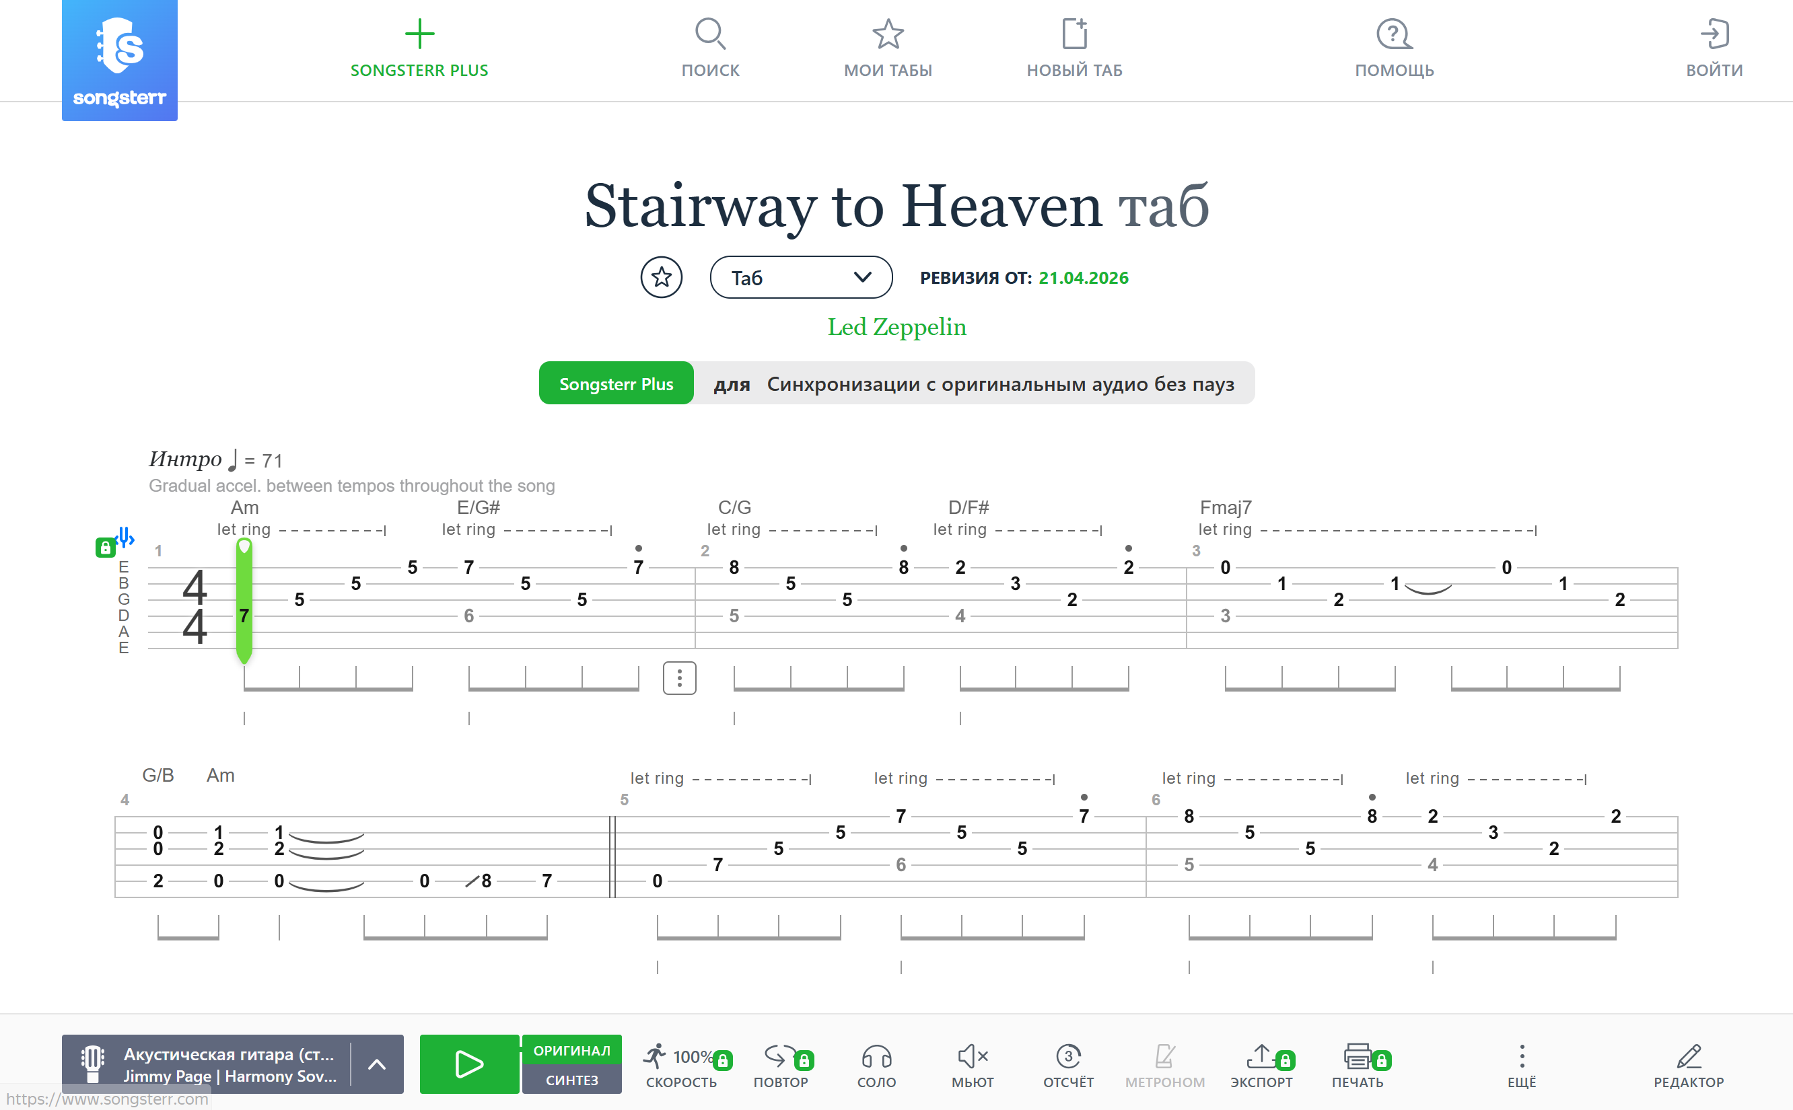
Task: Click the New Tab document icon
Action: click(x=1074, y=34)
